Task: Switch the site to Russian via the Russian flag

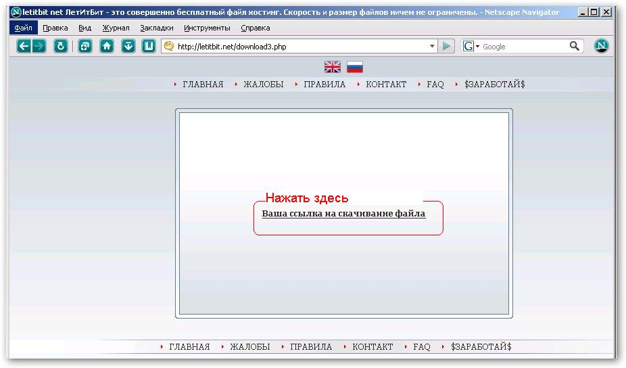Action: (x=355, y=67)
